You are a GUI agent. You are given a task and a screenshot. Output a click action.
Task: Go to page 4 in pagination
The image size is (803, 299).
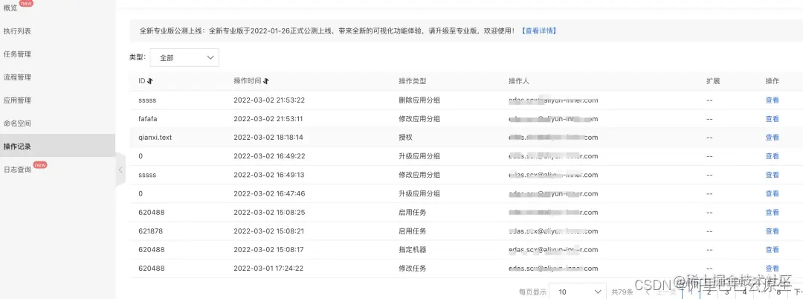[744, 292]
